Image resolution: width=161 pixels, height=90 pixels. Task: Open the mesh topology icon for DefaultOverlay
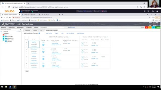click(x=43, y=66)
